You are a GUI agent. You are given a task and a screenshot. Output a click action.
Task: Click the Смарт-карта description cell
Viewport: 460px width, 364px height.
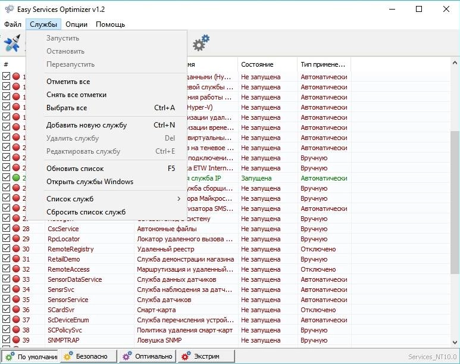[x=157, y=310]
